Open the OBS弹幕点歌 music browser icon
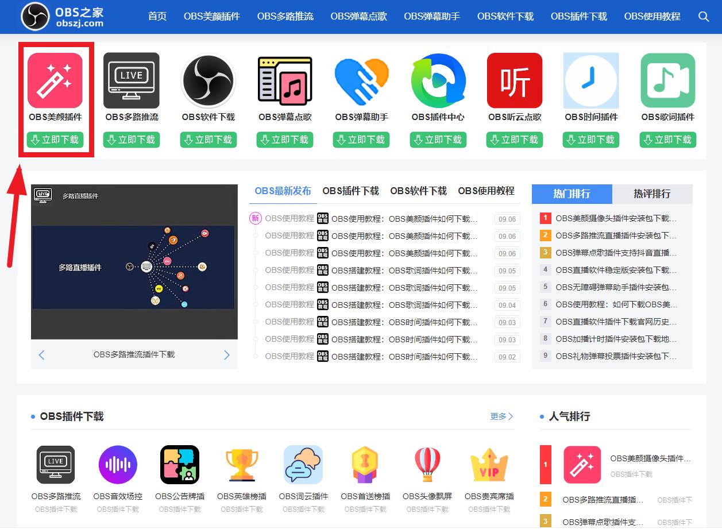 (285, 79)
